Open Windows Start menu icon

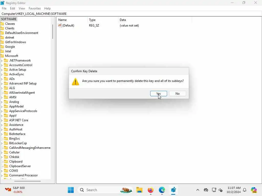click(71, 190)
